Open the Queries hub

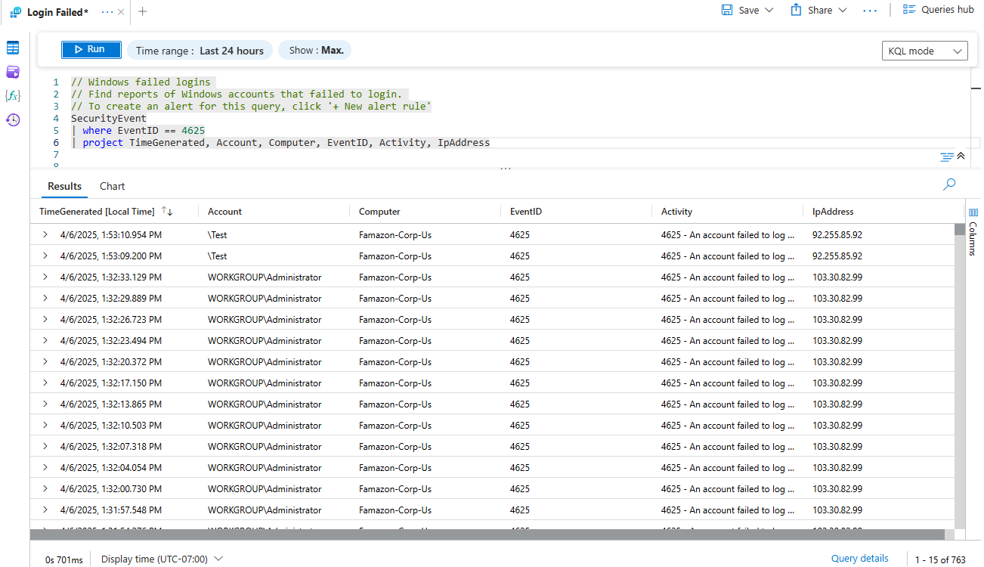(x=938, y=10)
